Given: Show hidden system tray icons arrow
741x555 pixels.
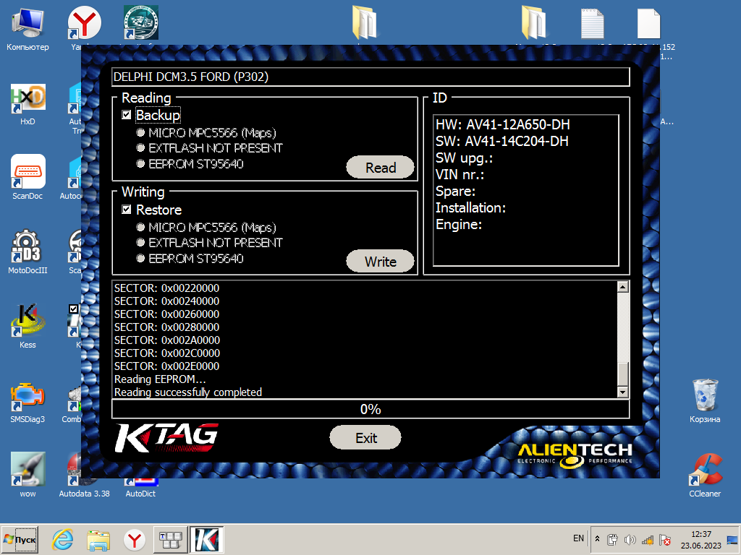Looking at the screenshot, I should click(x=597, y=539).
